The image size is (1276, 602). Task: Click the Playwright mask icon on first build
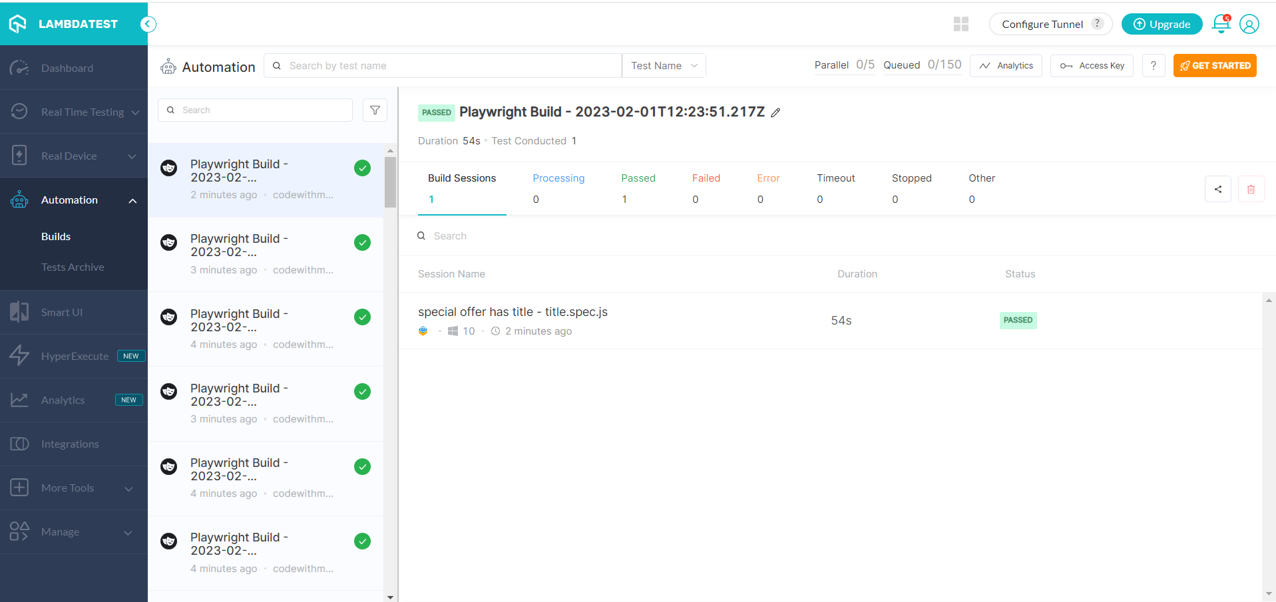coord(169,168)
